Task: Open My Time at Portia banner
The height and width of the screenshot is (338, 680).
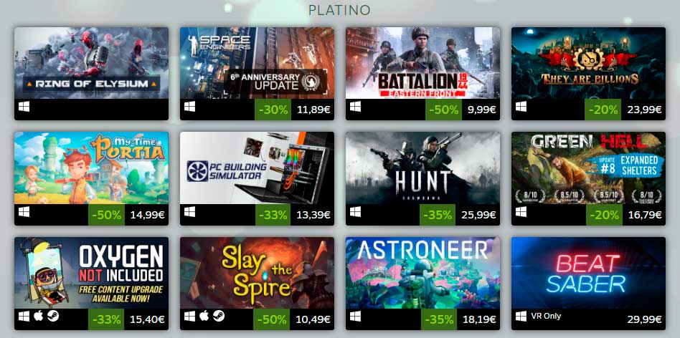Action: tap(92, 168)
